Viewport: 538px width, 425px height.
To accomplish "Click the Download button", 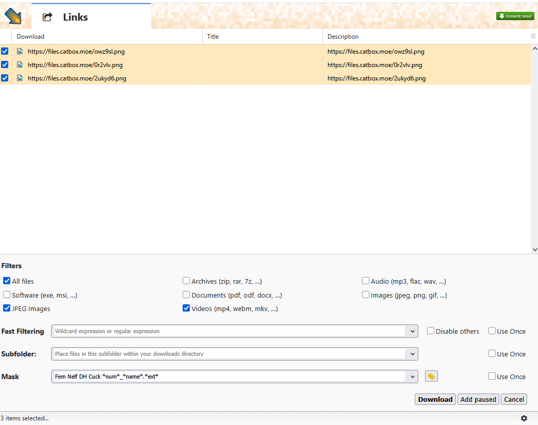I will click(435, 399).
